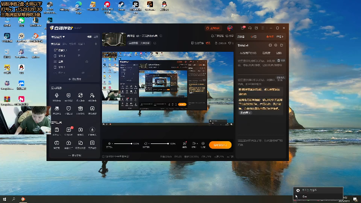Open the Steam desktop shortcut
The image size is (361, 203).
point(121,6)
